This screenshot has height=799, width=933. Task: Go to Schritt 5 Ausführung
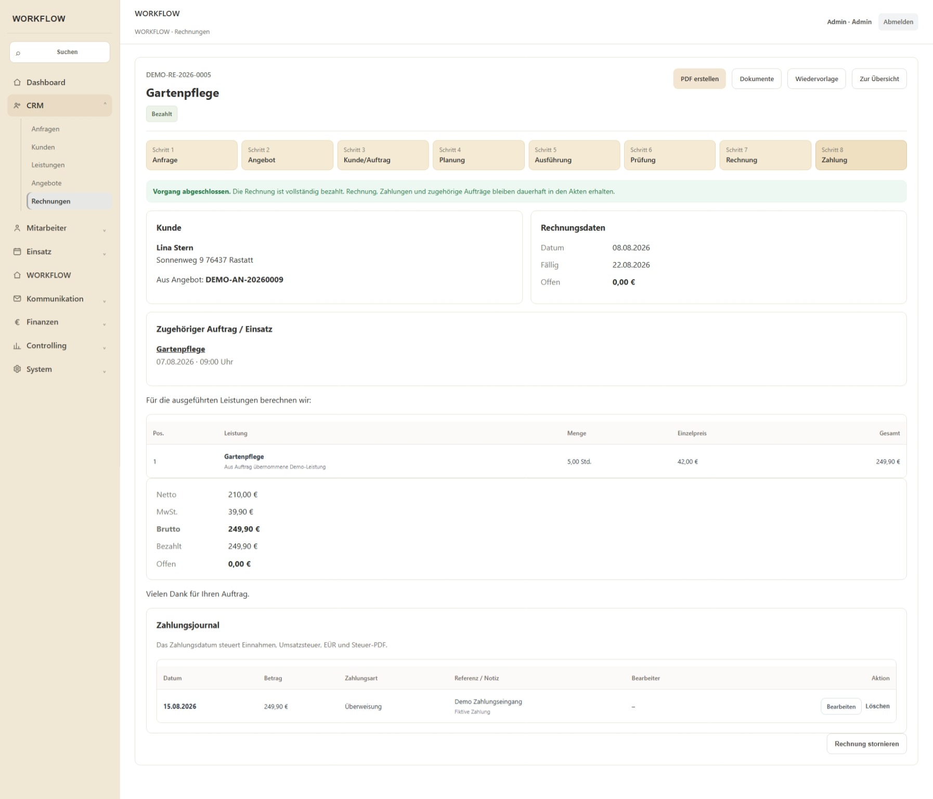[574, 155]
